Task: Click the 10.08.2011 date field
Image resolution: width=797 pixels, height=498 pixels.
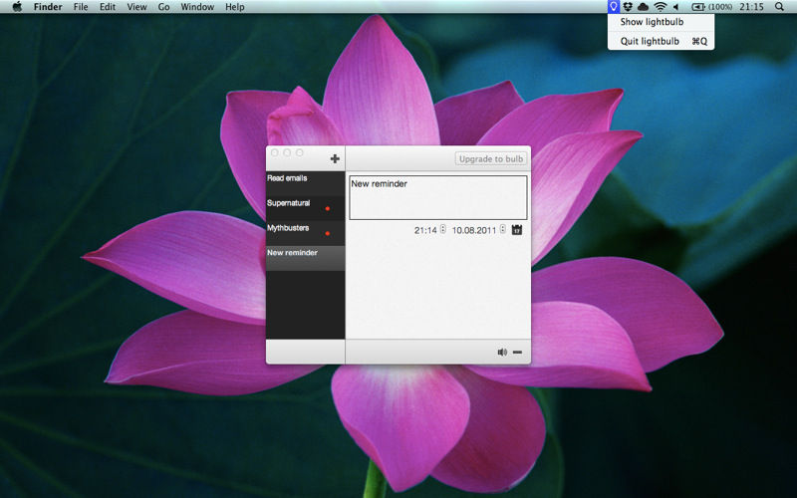Action: (474, 230)
